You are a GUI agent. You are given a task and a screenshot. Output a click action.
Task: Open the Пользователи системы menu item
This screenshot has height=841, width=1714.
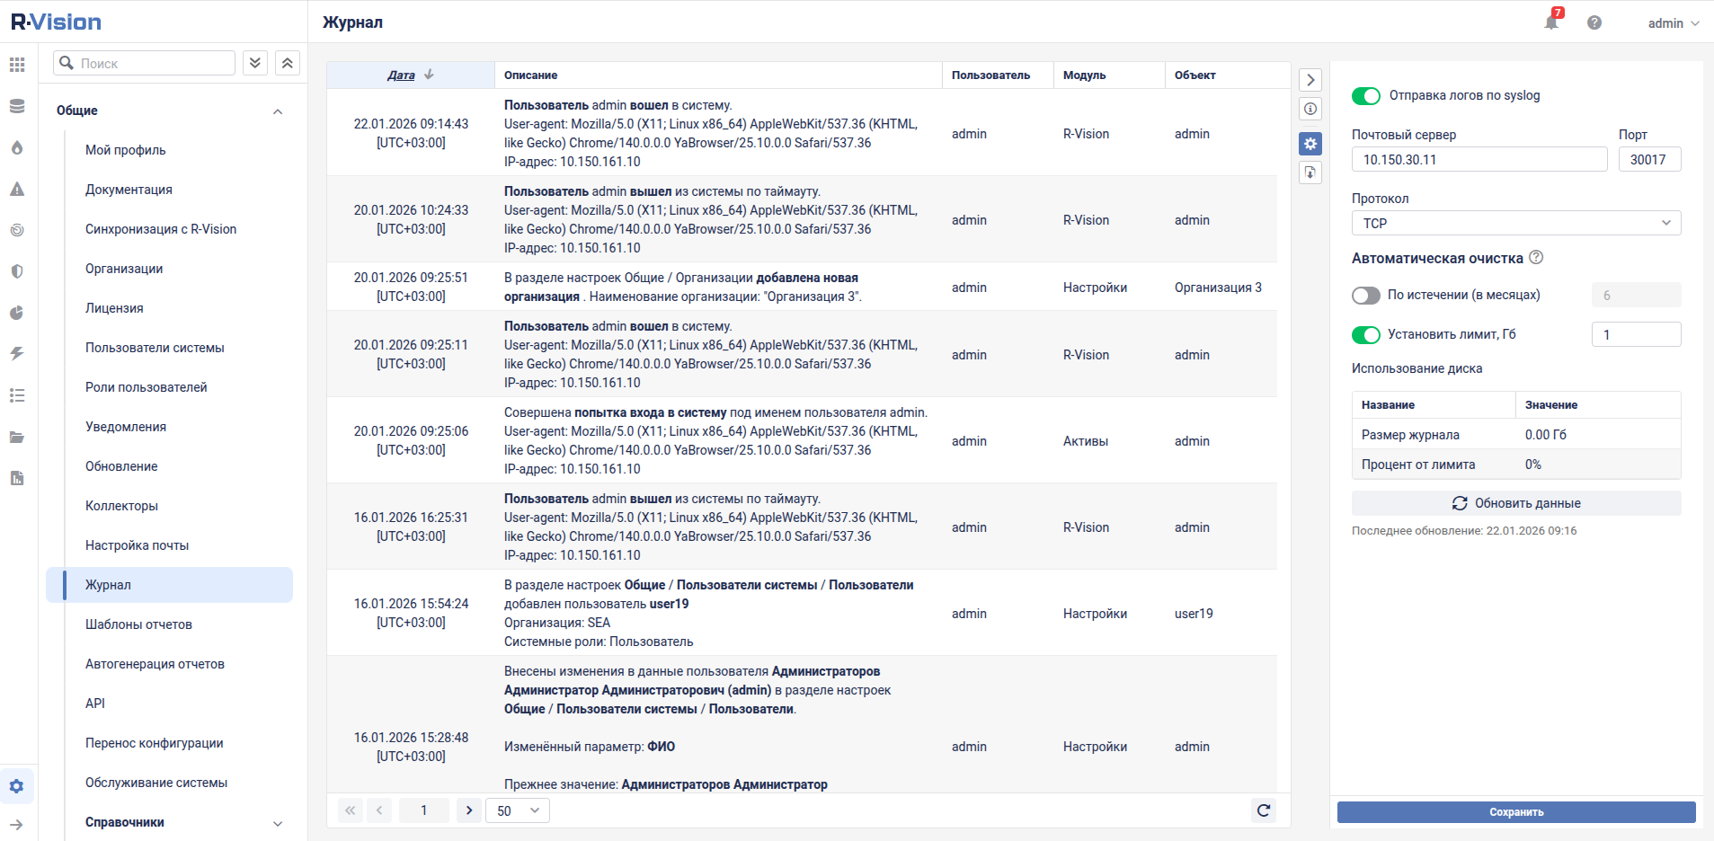coord(155,348)
